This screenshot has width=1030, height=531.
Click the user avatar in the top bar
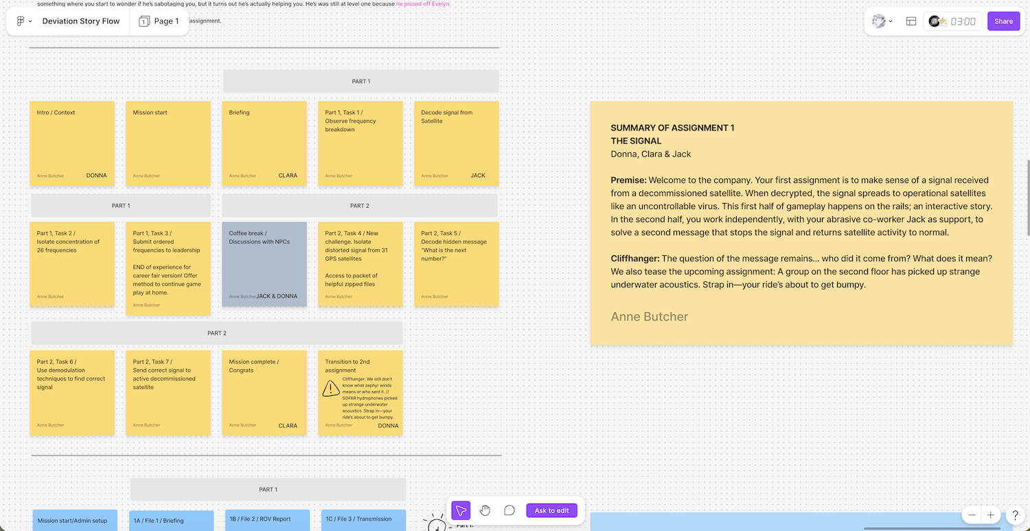(x=878, y=21)
